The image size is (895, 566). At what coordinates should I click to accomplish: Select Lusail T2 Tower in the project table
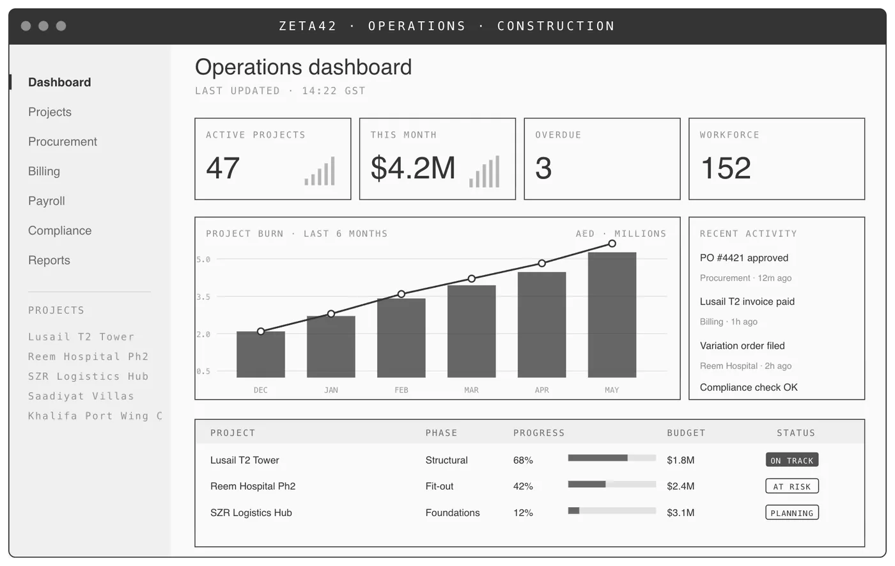245,460
